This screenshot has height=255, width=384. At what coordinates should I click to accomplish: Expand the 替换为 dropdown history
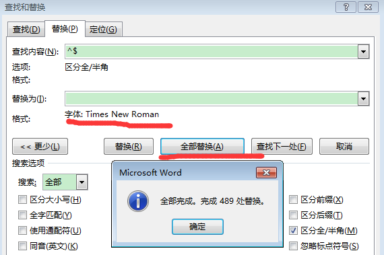[x=363, y=98]
